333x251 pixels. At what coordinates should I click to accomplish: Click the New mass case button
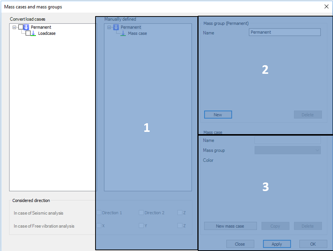coord(230,226)
